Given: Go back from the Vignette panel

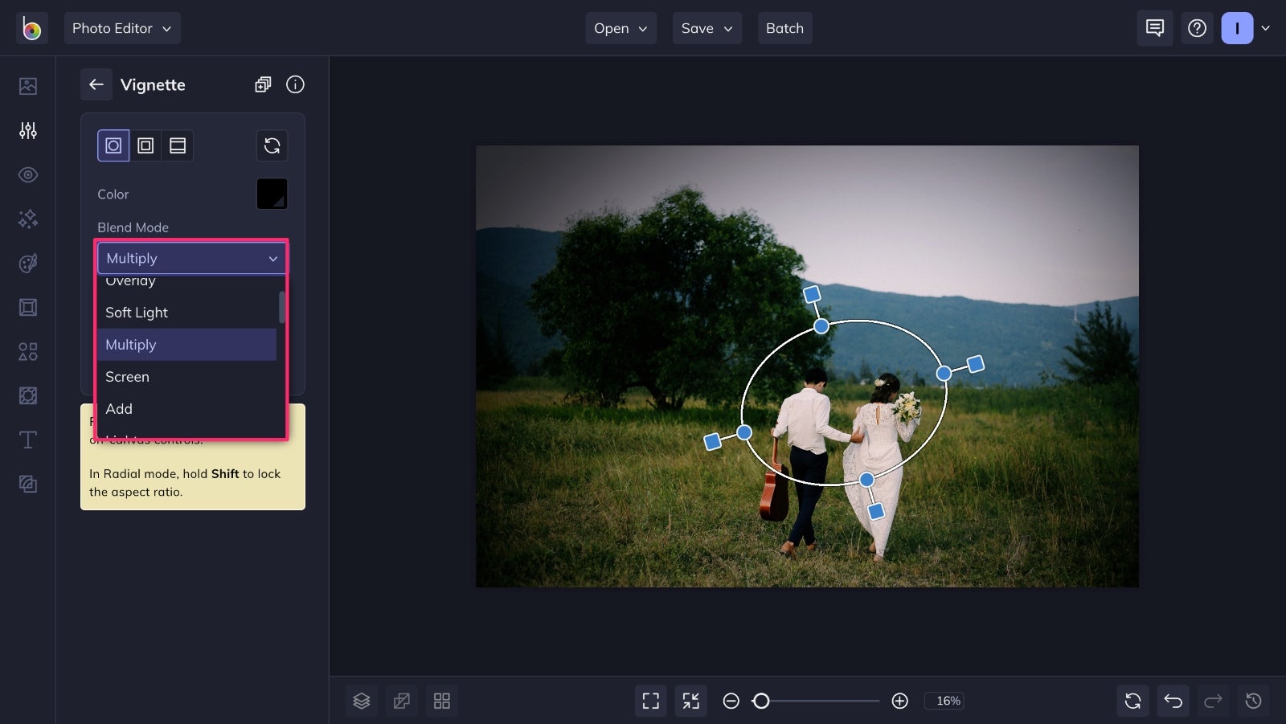Looking at the screenshot, I should pyautogui.click(x=96, y=84).
